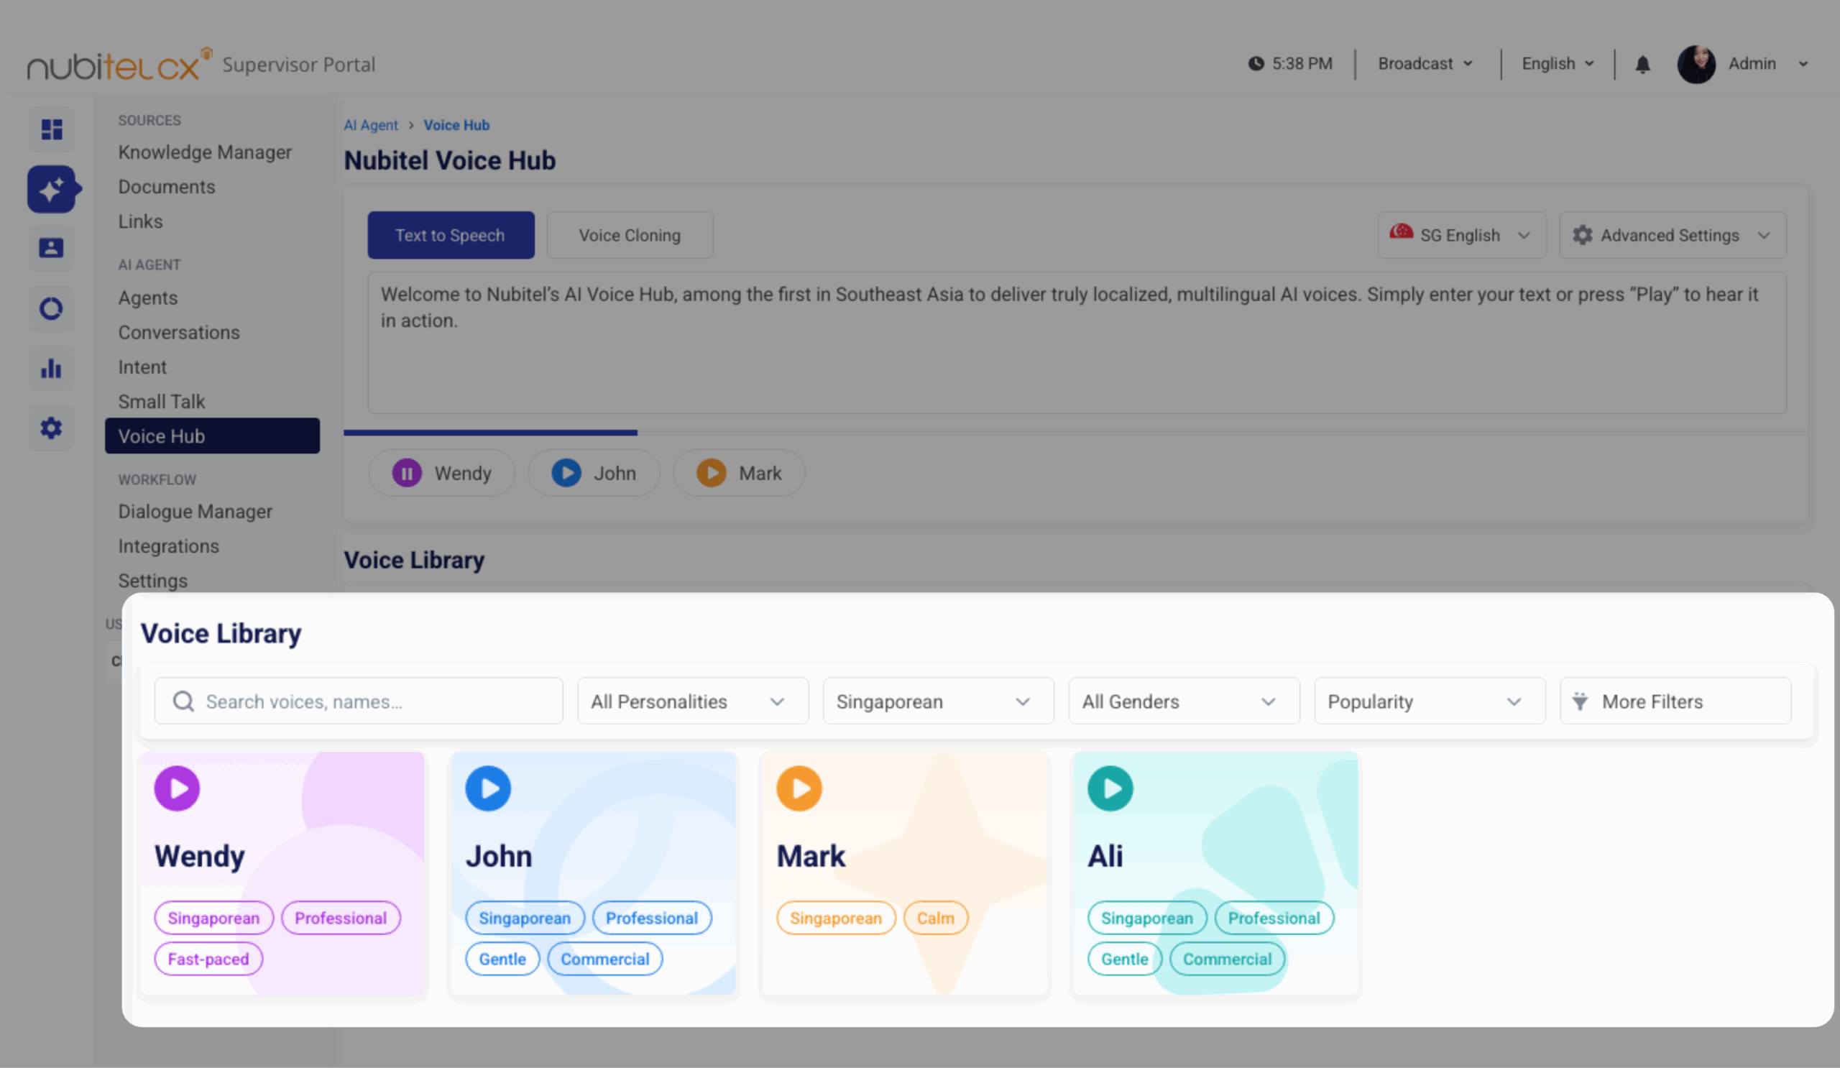
Task: Click Wendy's Professional tag
Action: 341,919
